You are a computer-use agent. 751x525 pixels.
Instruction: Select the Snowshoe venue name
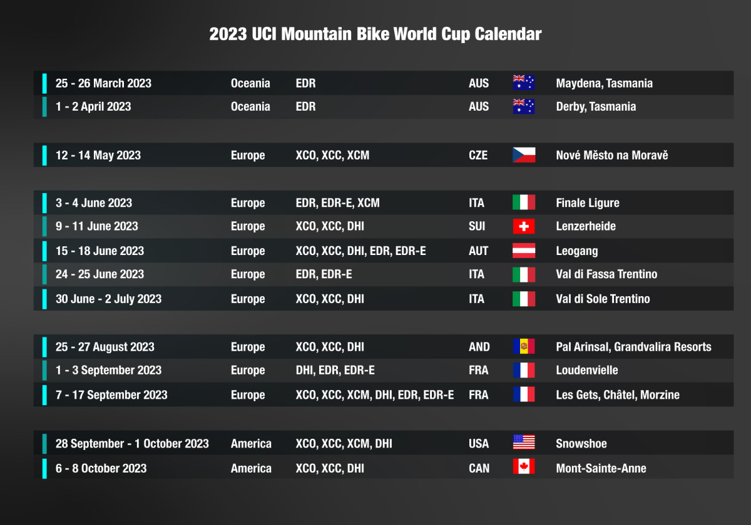pyautogui.click(x=581, y=444)
